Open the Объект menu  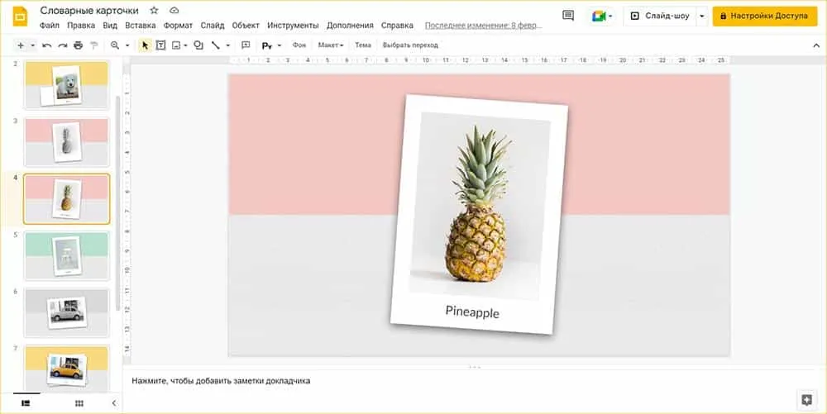(x=246, y=26)
